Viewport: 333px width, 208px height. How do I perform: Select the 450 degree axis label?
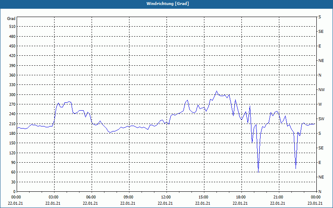pyautogui.click(x=12, y=46)
